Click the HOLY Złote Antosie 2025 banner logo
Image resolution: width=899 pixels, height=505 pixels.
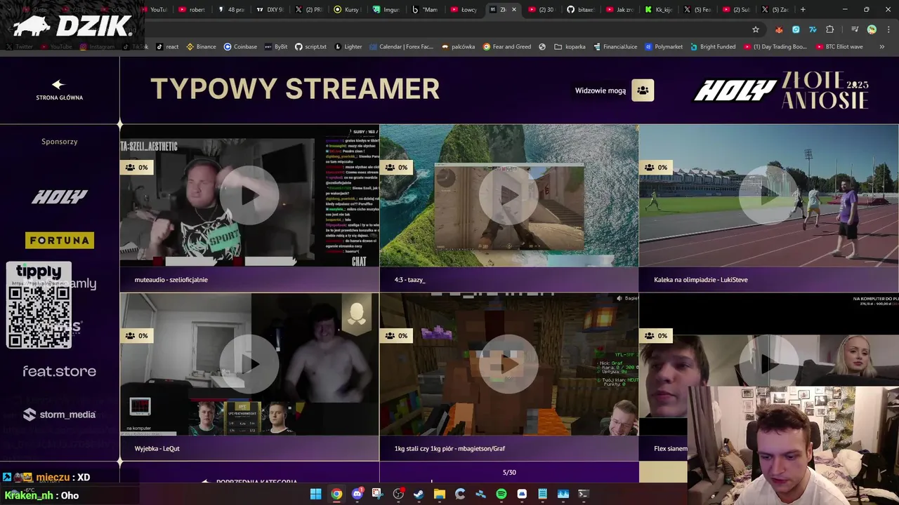[x=782, y=90]
